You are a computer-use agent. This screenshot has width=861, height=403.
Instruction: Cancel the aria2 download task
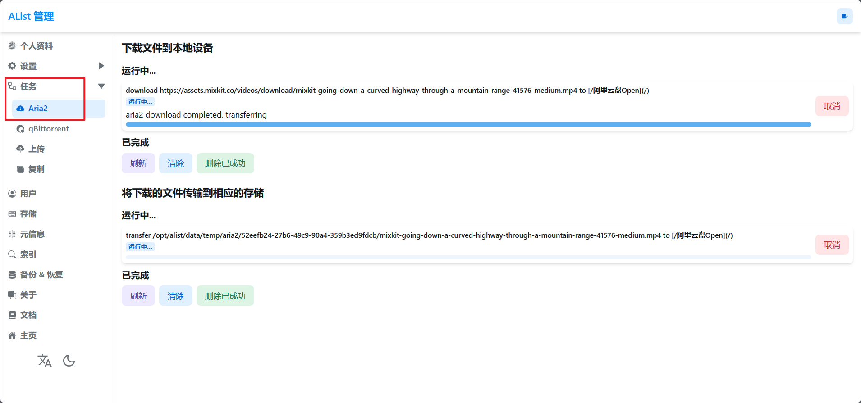tap(832, 106)
